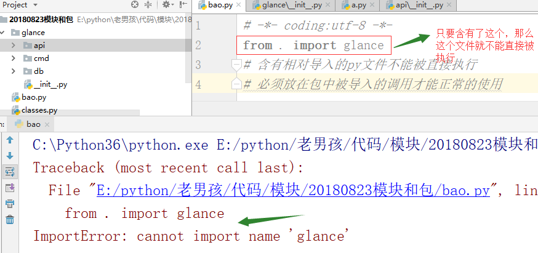Viewport: 538px width, 253px height.
Task: Expand the cmd folder
Action: pyautogui.click(x=14, y=58)
